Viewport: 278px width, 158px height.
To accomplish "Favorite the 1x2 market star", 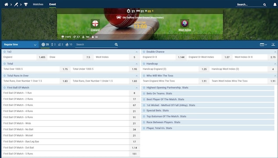I will pos(4,52).
